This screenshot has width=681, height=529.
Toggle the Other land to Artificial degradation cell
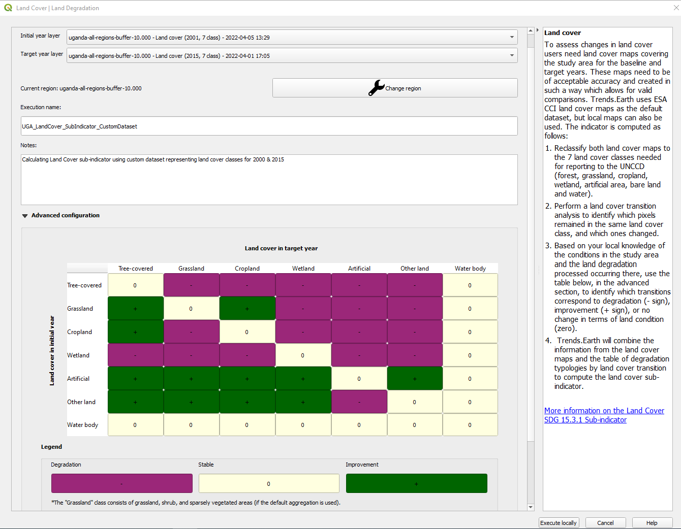pyautogui.click(x=359, y=402)
